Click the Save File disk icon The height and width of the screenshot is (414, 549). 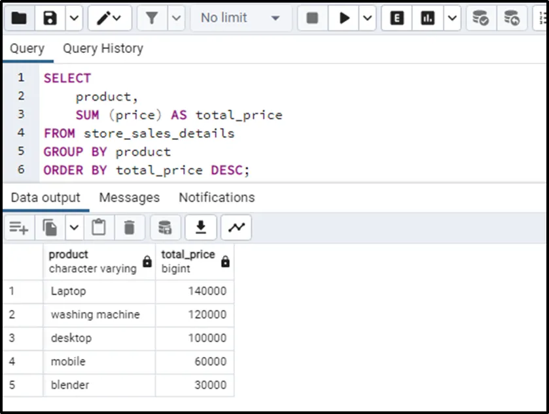[50, 18]
